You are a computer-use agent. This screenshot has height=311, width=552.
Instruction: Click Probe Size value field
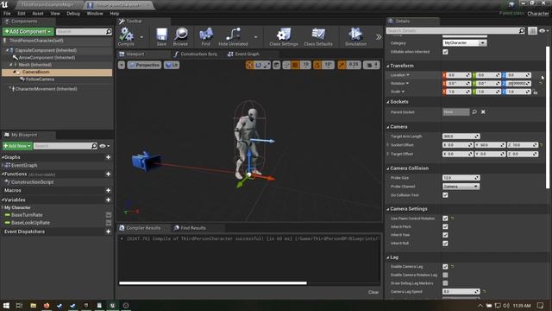click(461, 178)
